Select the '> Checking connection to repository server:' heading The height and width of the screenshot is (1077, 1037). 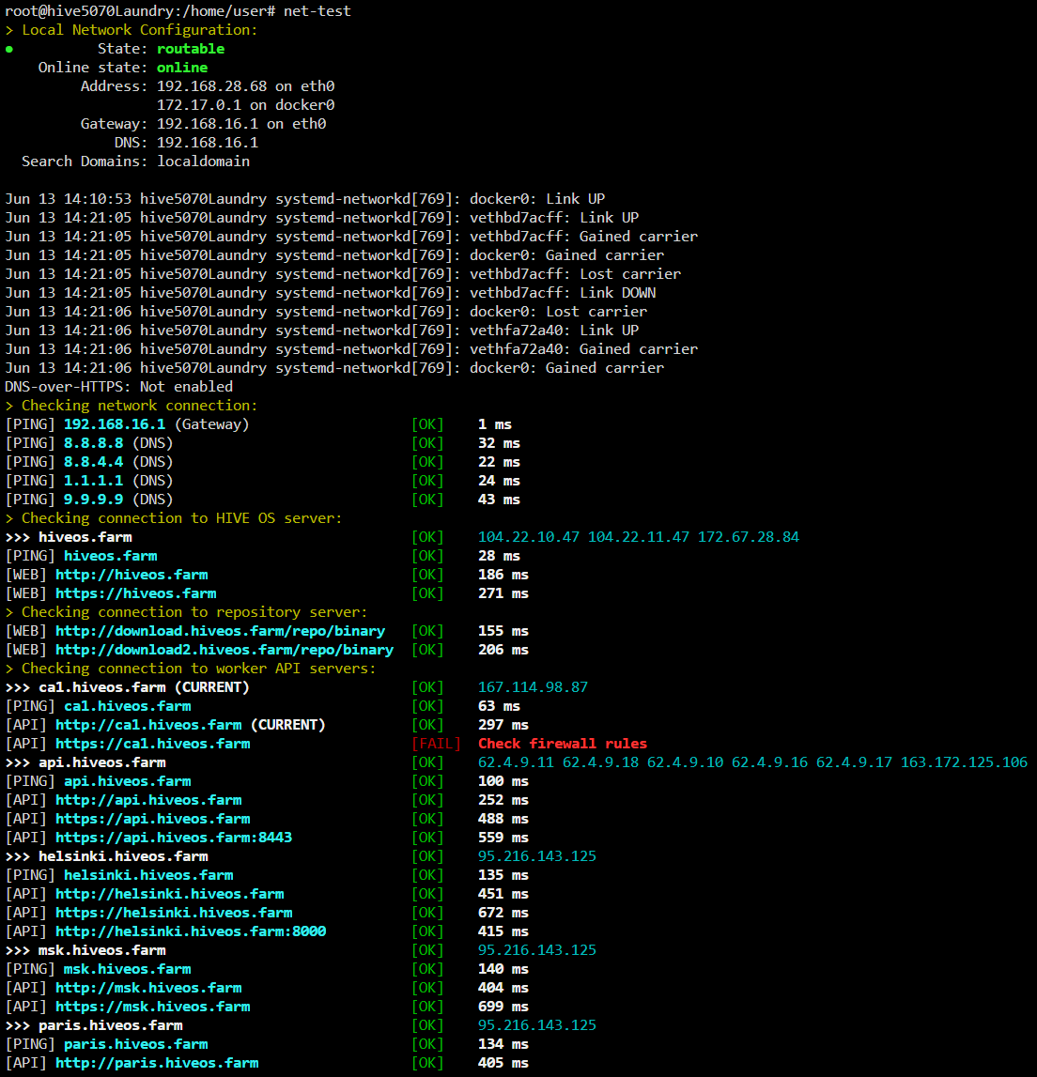(186, 612)
